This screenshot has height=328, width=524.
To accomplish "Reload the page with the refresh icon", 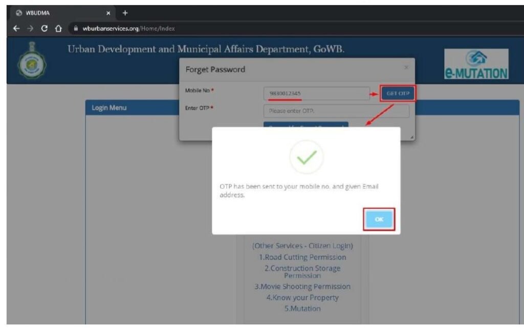I will (44, 28).
